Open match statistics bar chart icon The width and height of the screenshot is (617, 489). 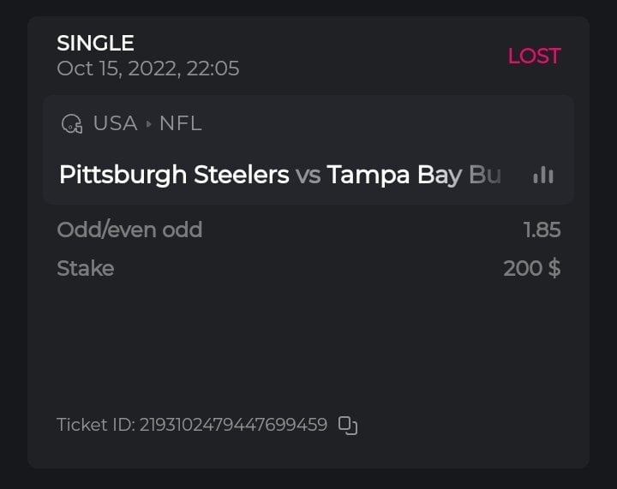click(x=543, y=175)
